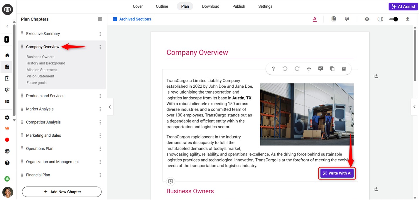This screenshot has width=419, height=200.
Task: Switch to the Outline tab
Action: 162,6
